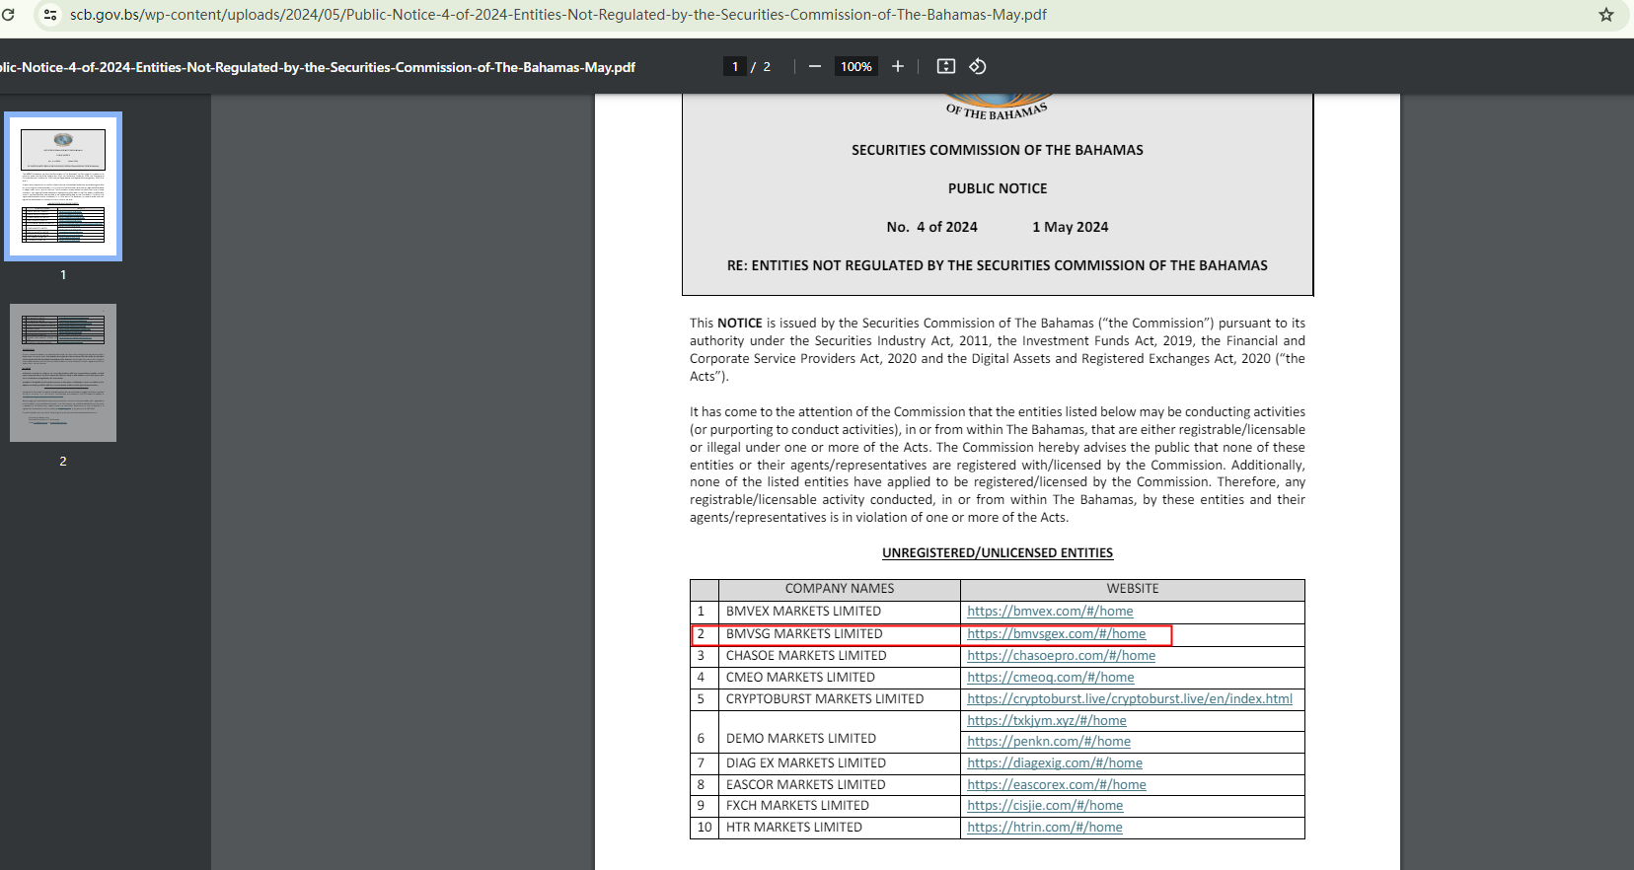The width and height of the screenshot is (1634, 870).
Task: Follow the chasoepro.com link
Action: click(1061, 656)
